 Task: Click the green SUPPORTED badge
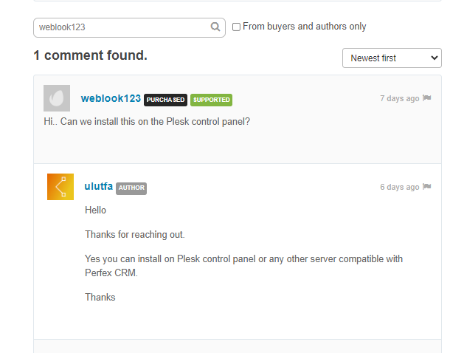[x=211, y=100]
